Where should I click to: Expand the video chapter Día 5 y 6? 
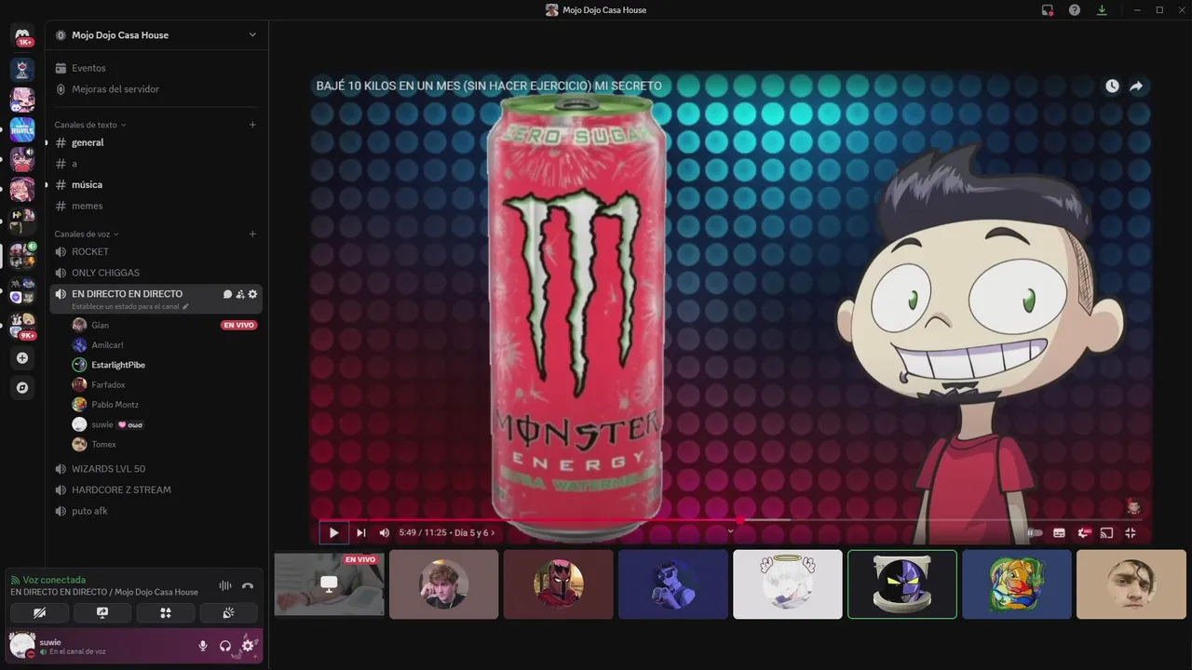(x=475, y=532)
